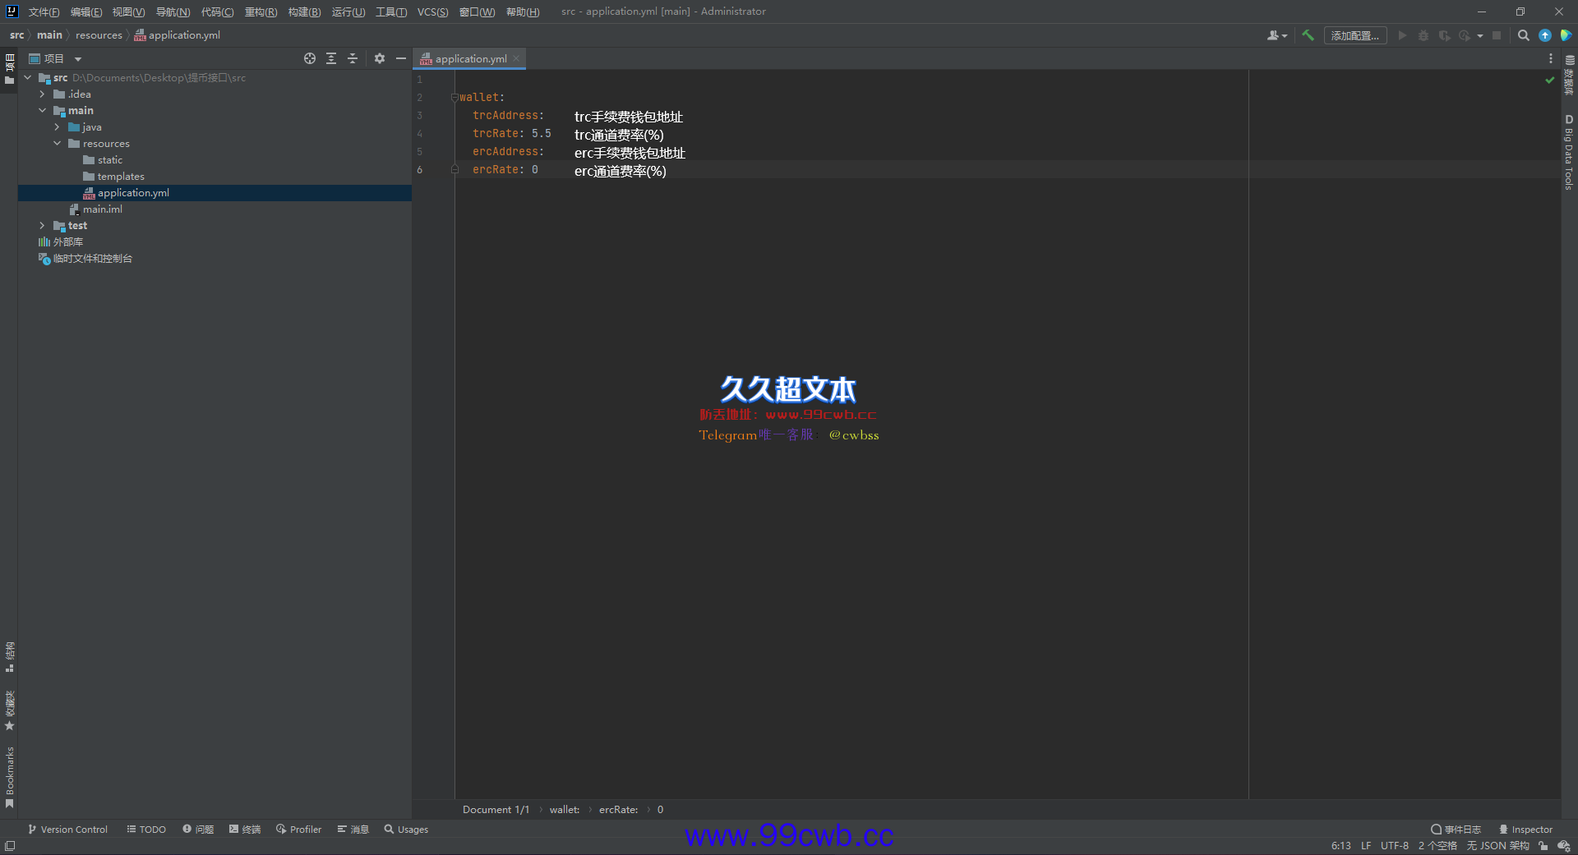The image size is (1578, 855).
Task: Open the run options dropdown arrow beside profiler
Action: (1480, 36)
